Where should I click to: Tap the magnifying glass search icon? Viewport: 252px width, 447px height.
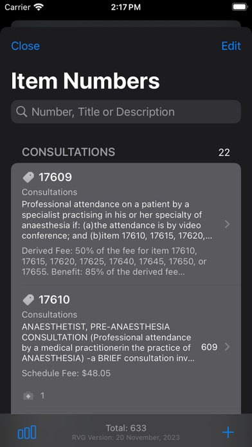[x=22, y=112]
